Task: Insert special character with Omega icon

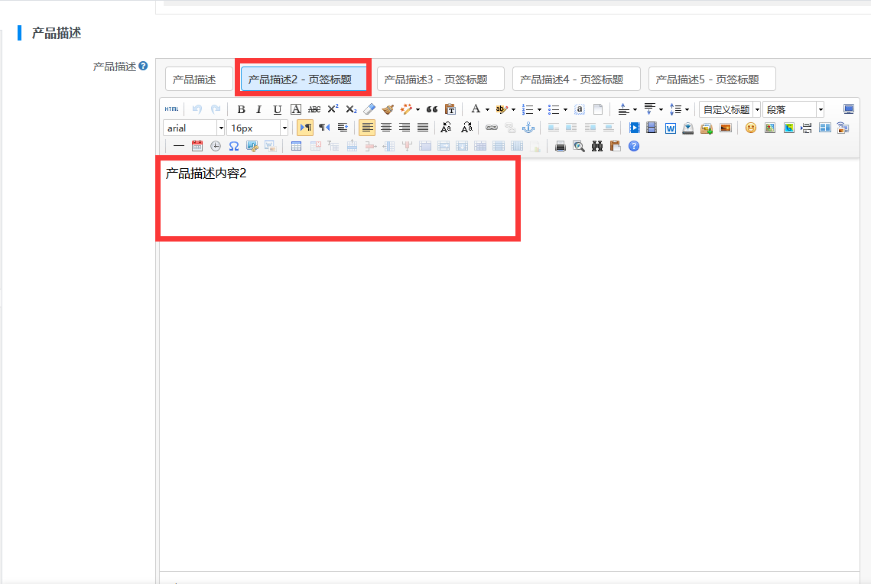Action: [x=234, y=146]
